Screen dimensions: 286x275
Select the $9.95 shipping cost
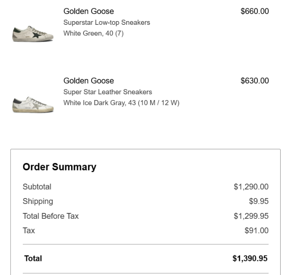pyautogui.click(x=259, y=201)
